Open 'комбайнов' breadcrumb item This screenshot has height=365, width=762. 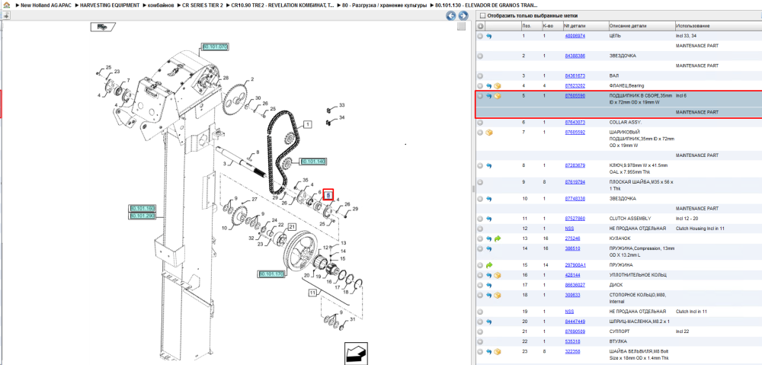tap(161, 5)
